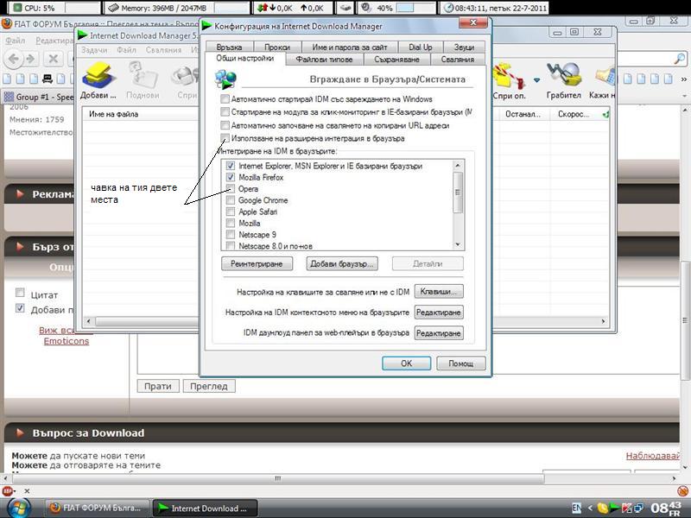Click the Firefox back arrow button

pos(14,58)
